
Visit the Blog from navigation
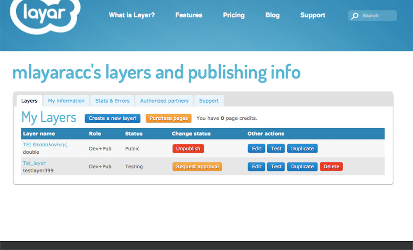[x=272, y=15]
